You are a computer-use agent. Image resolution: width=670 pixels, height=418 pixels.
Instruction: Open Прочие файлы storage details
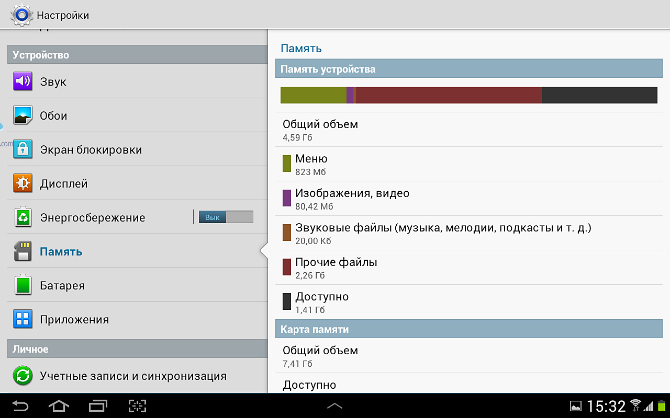(x=336, y=268)
